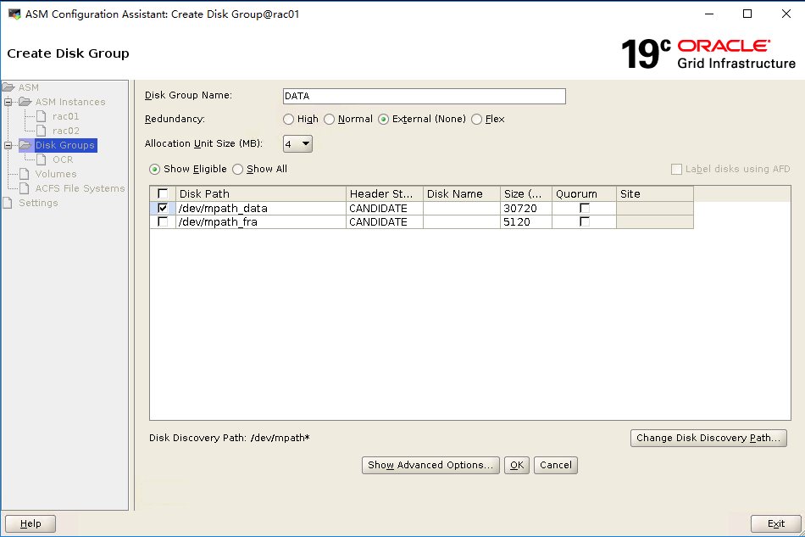Open Settings in the navigation tree
The height and width of the screenshot is (537, 805).
(x=38, y=203)
